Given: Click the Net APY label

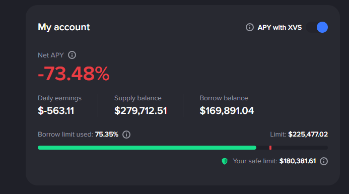Looking at the screenshot, I should click(x=51, y=55).
